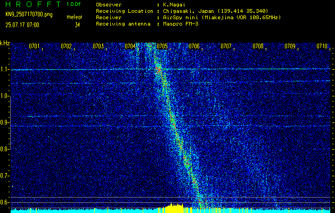This screenshot has width=335, height=213.
Task: Click the 0701 time marker
Action: pyautogui.click(x=34, y=46)
